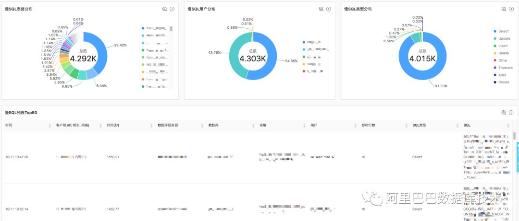
Task: Toggle Truncate legend item in type chart
Action: tap(503, 68)
